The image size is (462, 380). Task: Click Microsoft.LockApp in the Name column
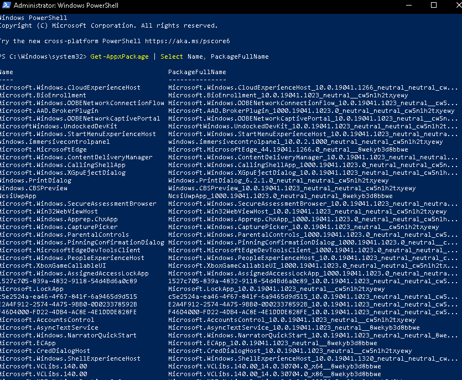point(32,289)
